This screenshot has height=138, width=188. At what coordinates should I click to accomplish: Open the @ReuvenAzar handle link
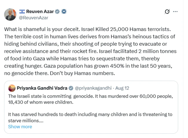coord(33,18)
